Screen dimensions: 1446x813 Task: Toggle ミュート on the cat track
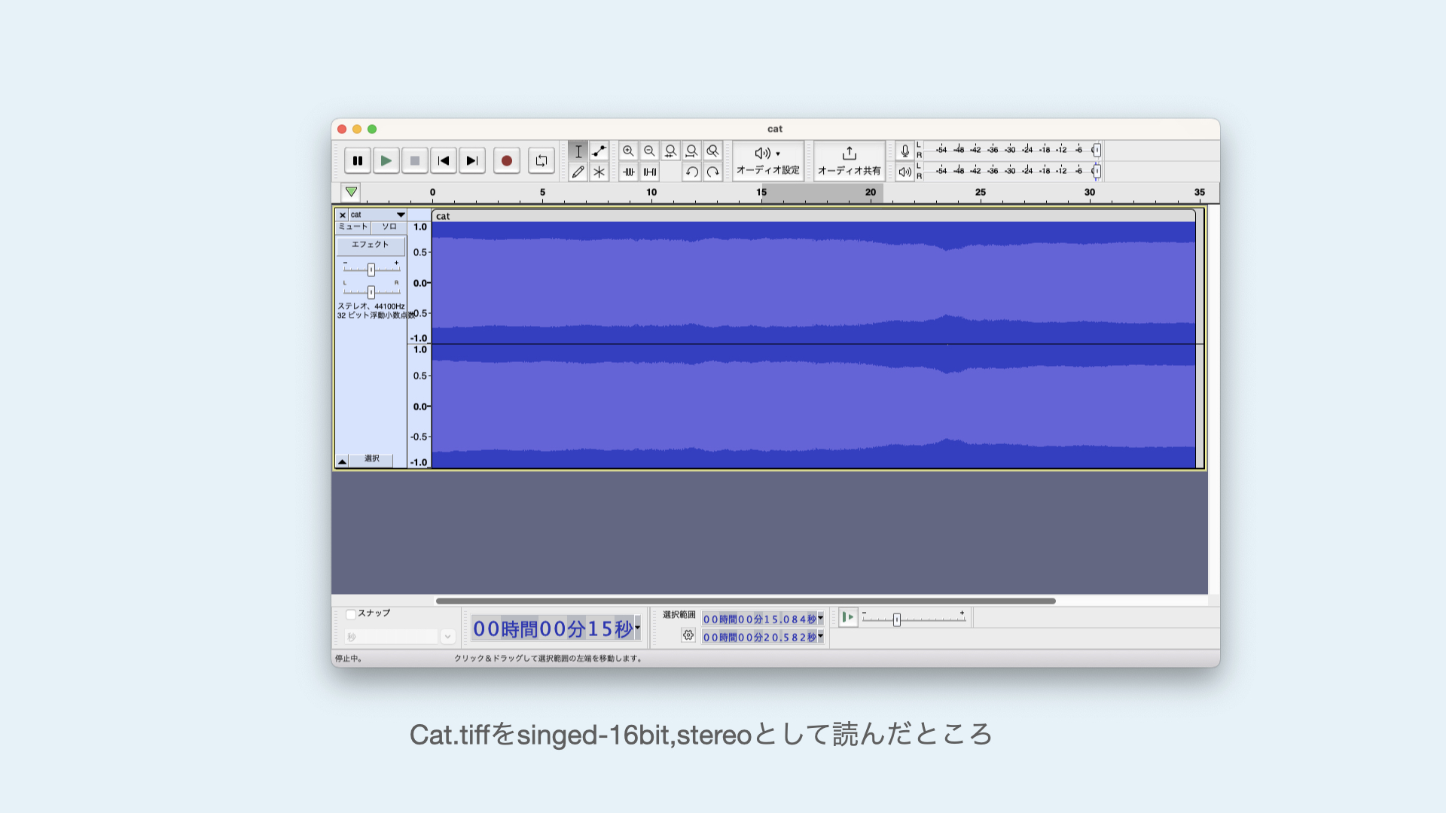pyautogui.click(x=352, y=227)
